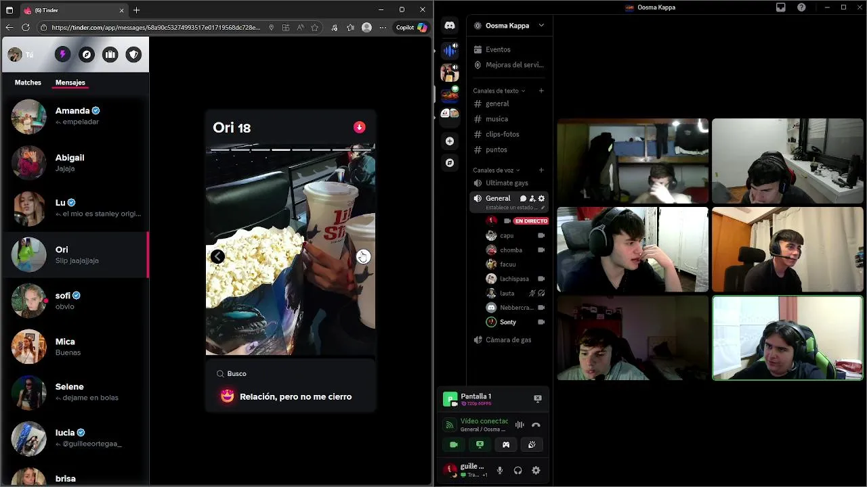
Task: Open conversation with Amanda
Action: (x=75, y=116)
